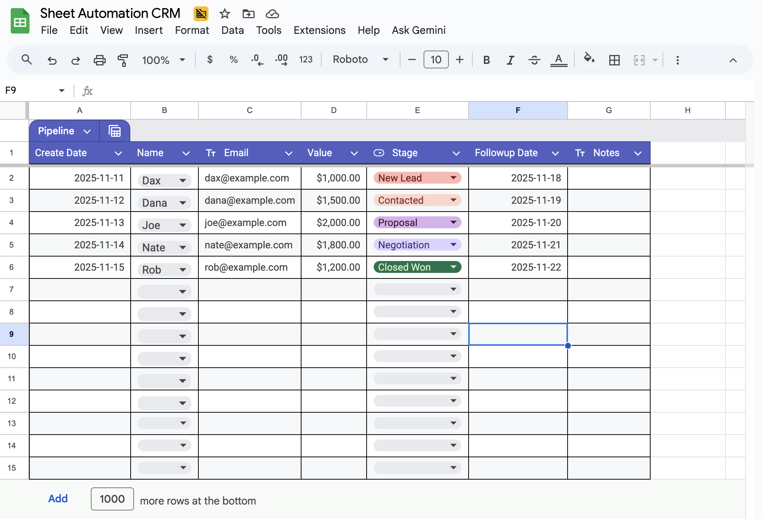Screen dimensions: 763x519
Task: Click the print icon in toolbar
Action: click(99, 60)
